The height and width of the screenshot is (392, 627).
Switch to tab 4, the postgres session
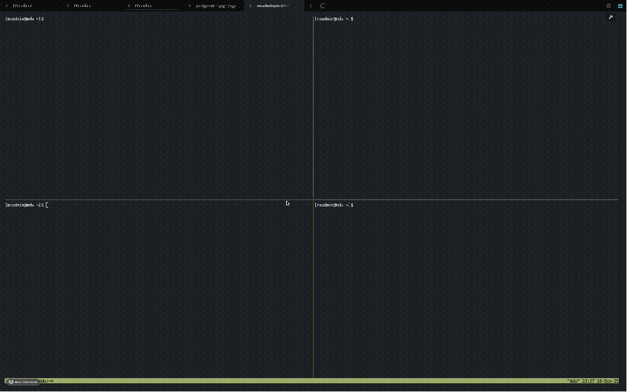pos(213,6)
